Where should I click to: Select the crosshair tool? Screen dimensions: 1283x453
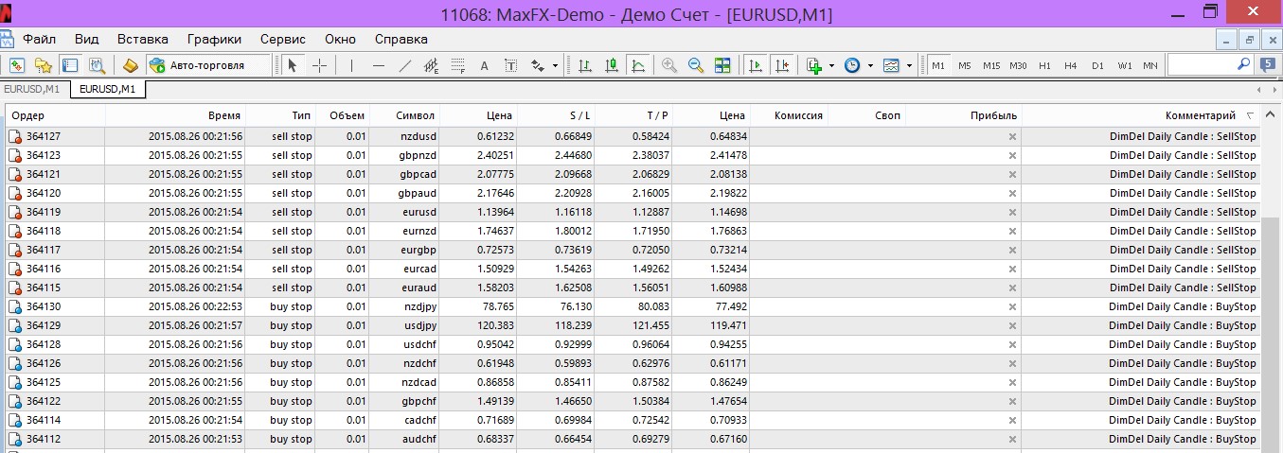[319, 65]
